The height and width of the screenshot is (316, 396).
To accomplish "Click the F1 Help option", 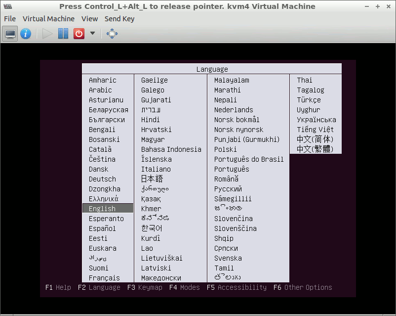I will (58, 287).
